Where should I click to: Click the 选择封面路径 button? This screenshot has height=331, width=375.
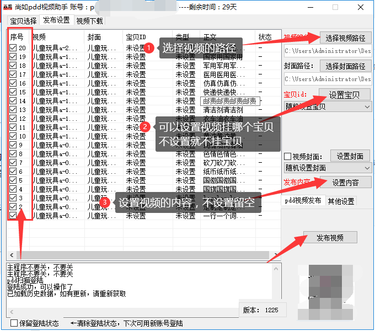(345, 66)
